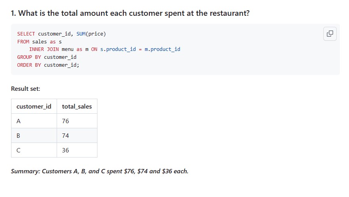
Task: Click the SUM function in query
Action: [x=81, y=34]
